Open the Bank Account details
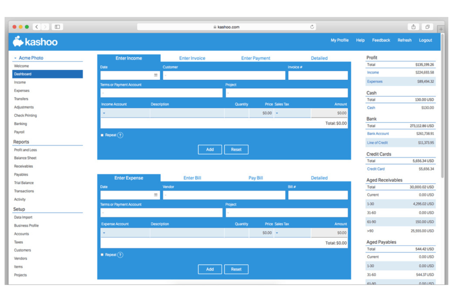 [x=378, y=133]
